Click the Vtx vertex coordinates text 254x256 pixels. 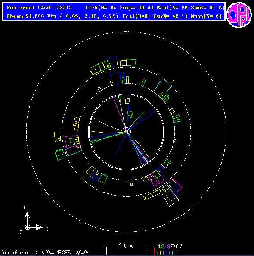tap(83, 16)
